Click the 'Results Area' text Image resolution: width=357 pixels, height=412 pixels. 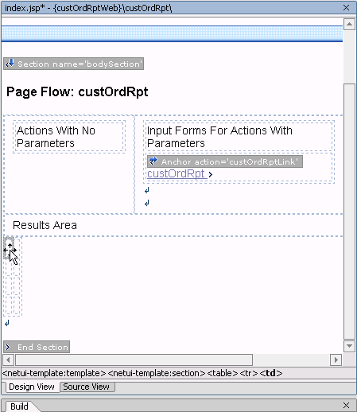[x=45, y=225]
